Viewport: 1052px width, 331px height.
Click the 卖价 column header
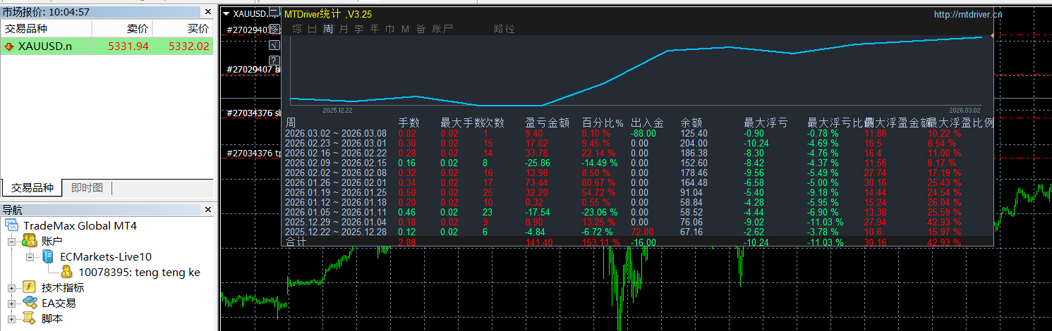pyautogui.click(x=122, y=29)
